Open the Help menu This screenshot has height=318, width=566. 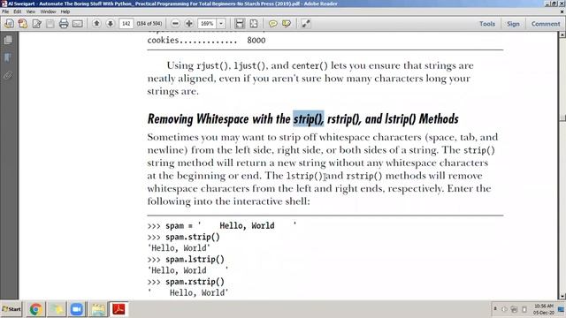(x=65, y=11)
